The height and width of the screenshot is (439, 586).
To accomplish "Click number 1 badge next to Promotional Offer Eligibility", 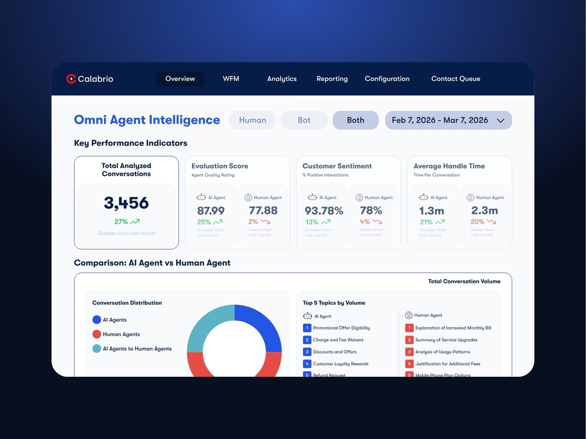I will 307,328.
